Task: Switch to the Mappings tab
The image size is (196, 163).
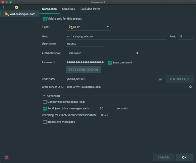Action: (x=68, y=9)
